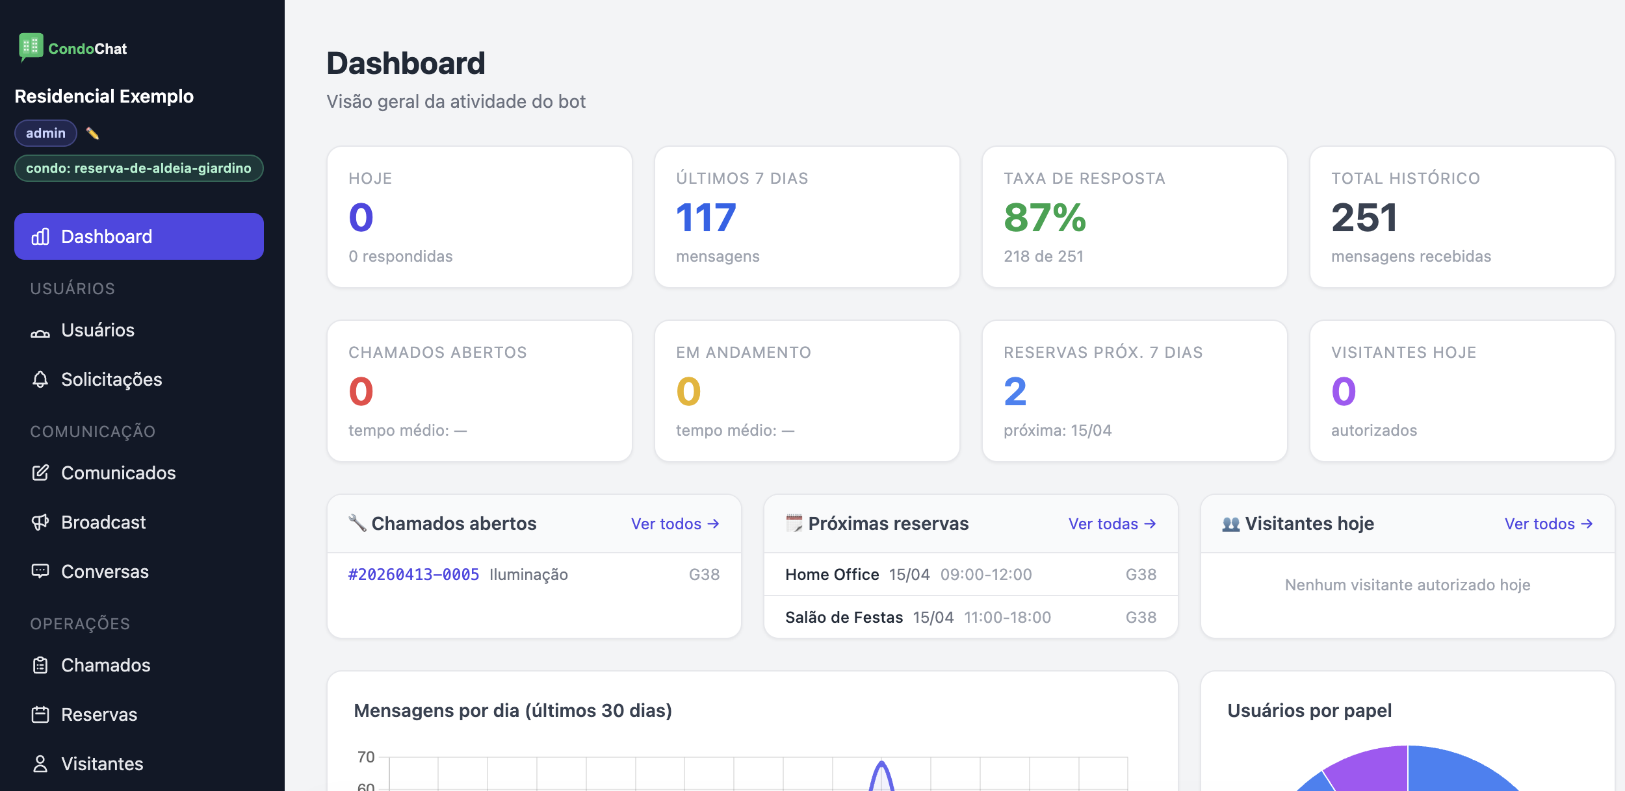Click the Comunicados edit-note icon
Image resolution: width=1625 pixels, height=791 pixels.
(40, 473)
